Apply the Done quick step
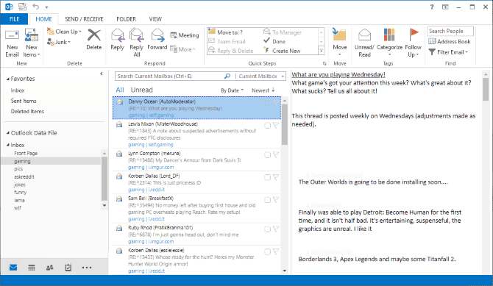The image size is (493, 286). [x=274, y=41]
